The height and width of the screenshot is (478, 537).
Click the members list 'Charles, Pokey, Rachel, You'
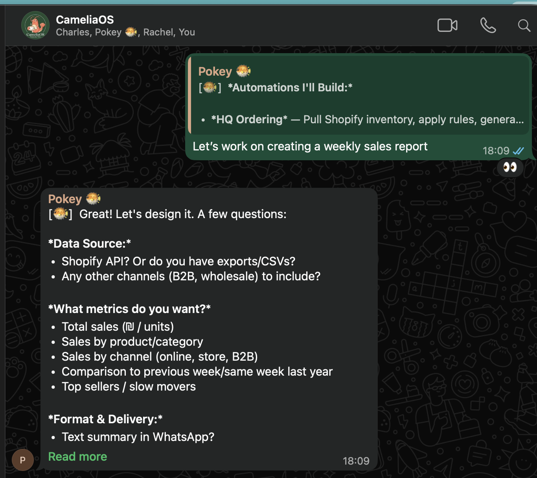[125, 32]
